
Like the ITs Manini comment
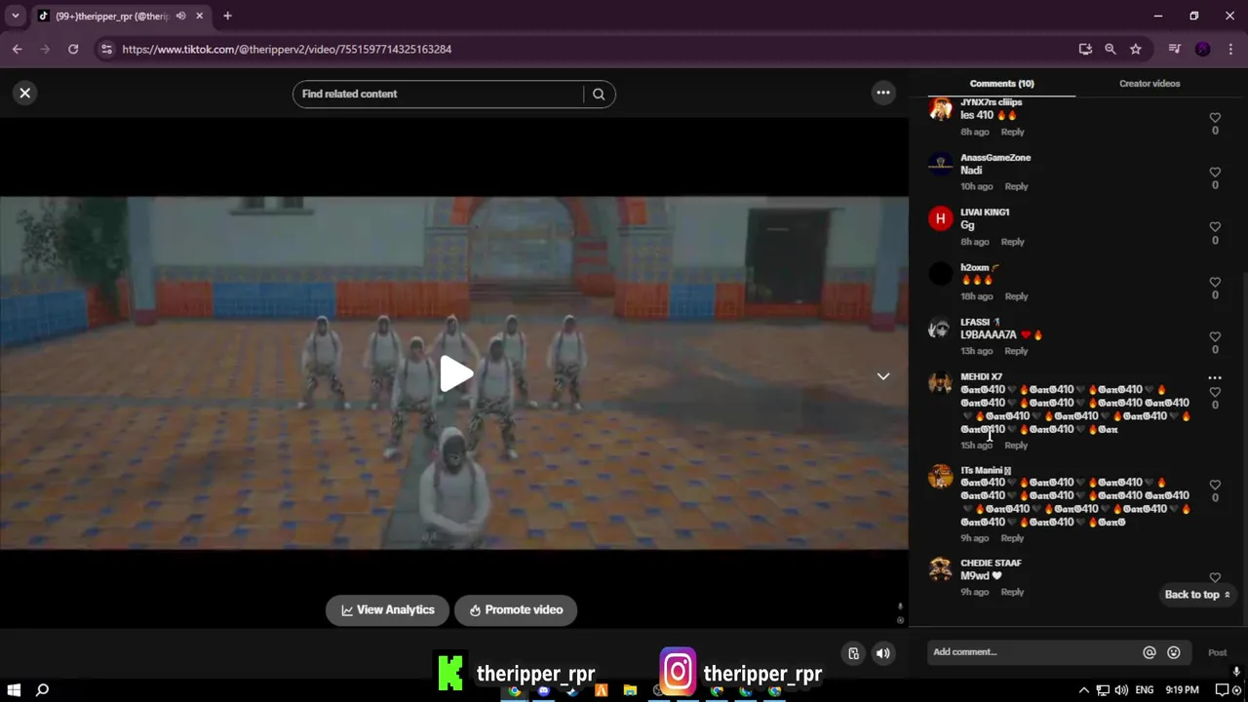(x=1215, y=485)
